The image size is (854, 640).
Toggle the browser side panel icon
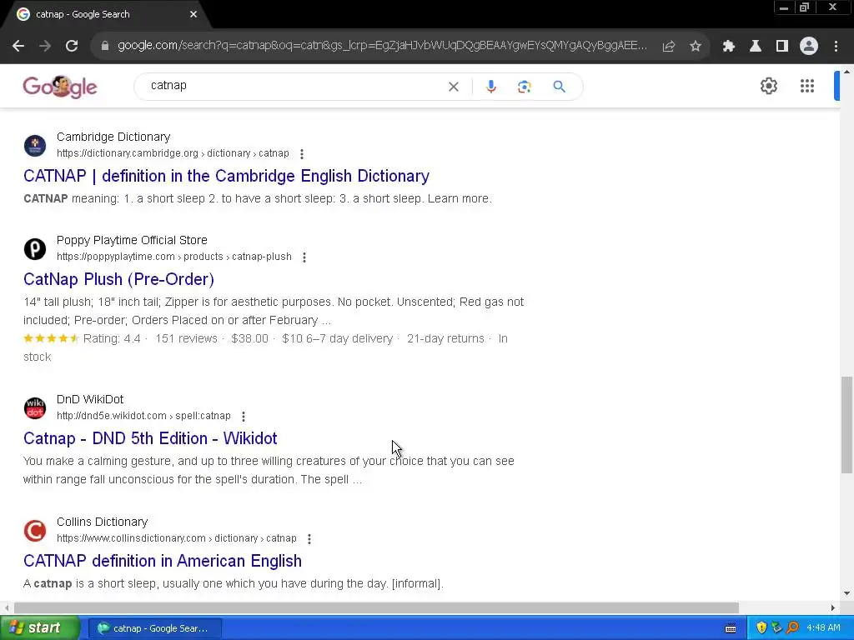(782, 47)
